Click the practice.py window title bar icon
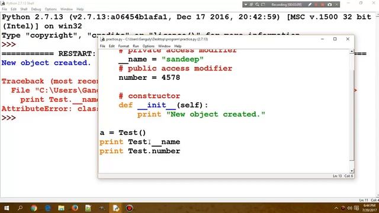 [102, 39]
